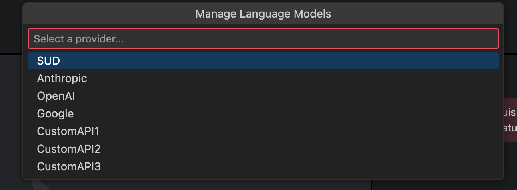The image size is (517, 190).
Task: Click the highlighted SUD row
Action: [x=263, y=61]
